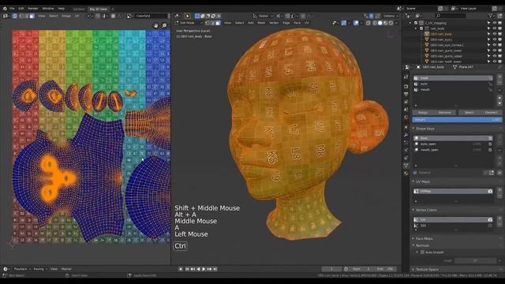The image size is (505, 284).
Task: Set the sss vertex color render camera icon
Action: (490, 226)
